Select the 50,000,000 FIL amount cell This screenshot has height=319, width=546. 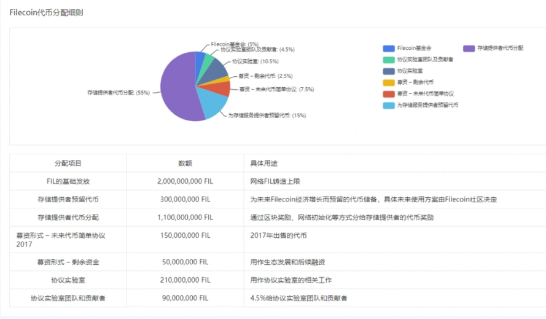(x=185, y=262)
